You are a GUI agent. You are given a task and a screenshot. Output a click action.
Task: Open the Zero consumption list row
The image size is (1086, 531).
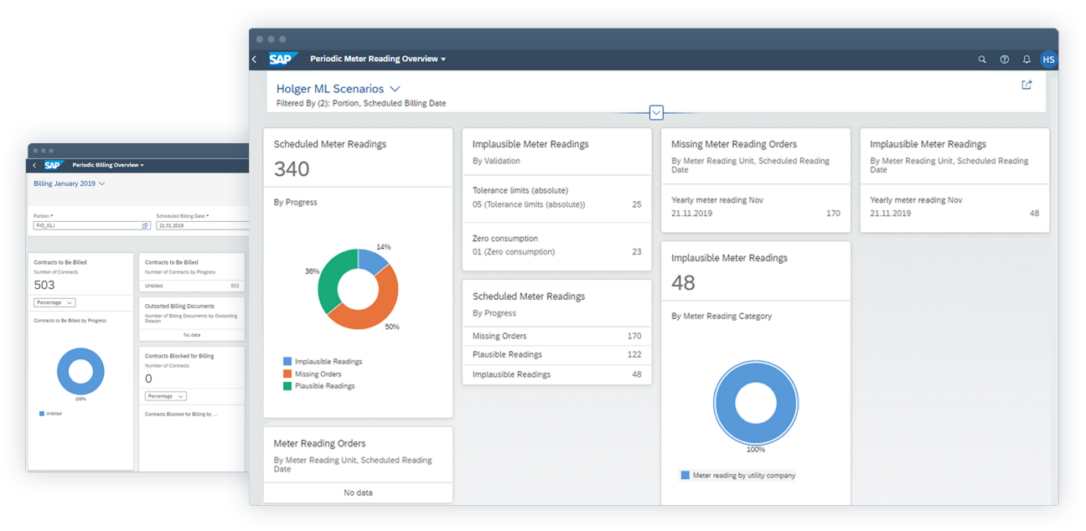coord(556,245)
